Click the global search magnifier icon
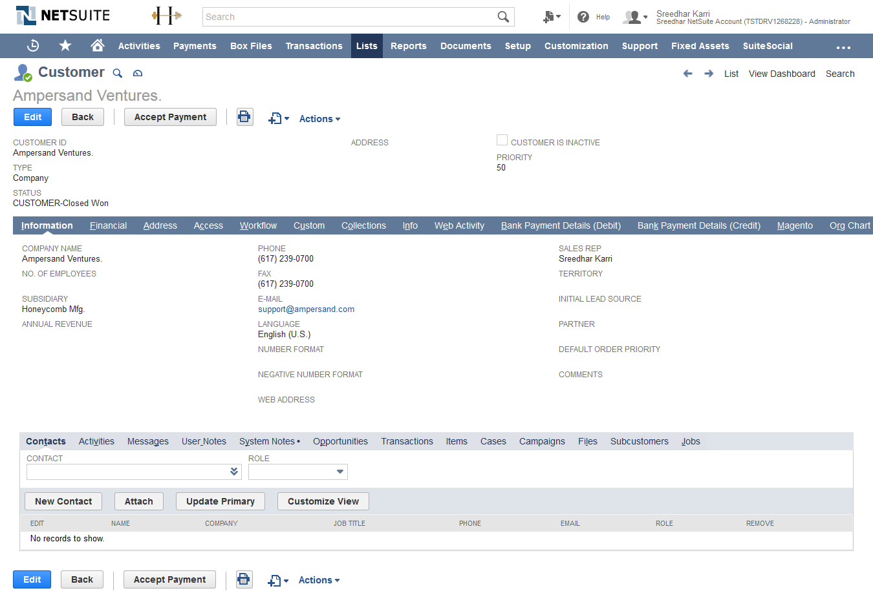Screen dimensions: 873x604 [503, 17]
